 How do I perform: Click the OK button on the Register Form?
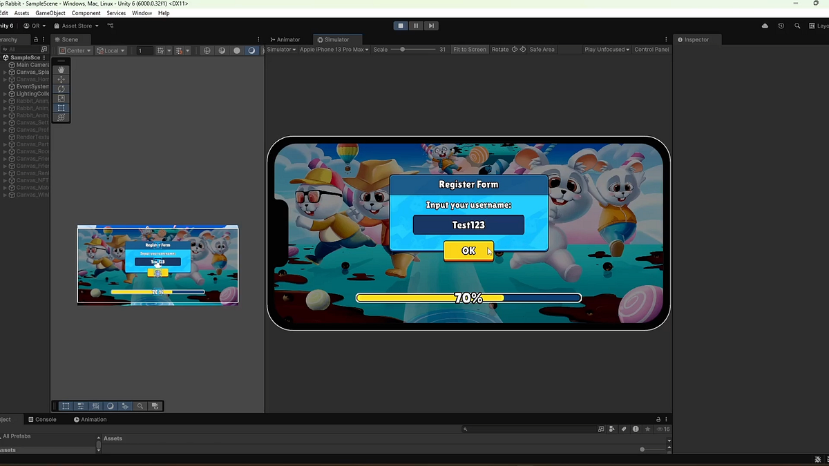468,251
